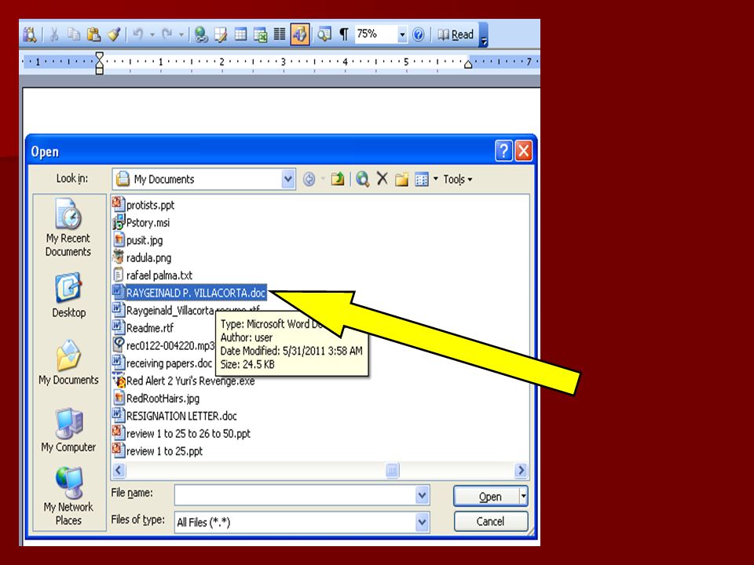Click the Word Help question mark icon
The height and width of the screenshot is (565, 754).
[x=419, y=35]
